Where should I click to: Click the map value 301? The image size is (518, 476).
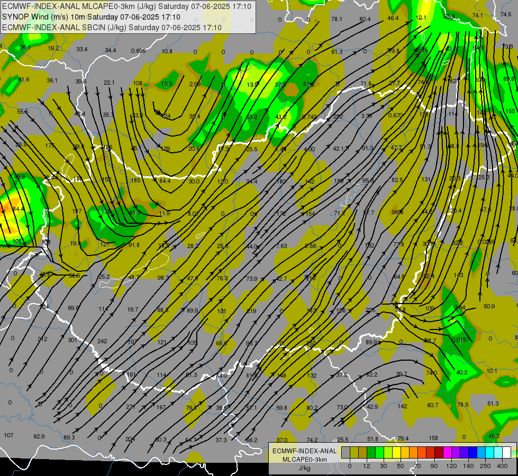pos(72,340)
